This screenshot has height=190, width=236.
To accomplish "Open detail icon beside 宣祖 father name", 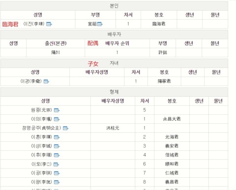I will click(x=100, y=24).
